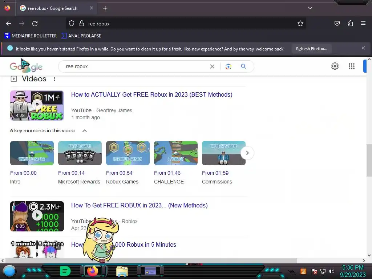Submit search with the magnifier icon
This screenshot has width=372, height=279.
coord(243,66)
